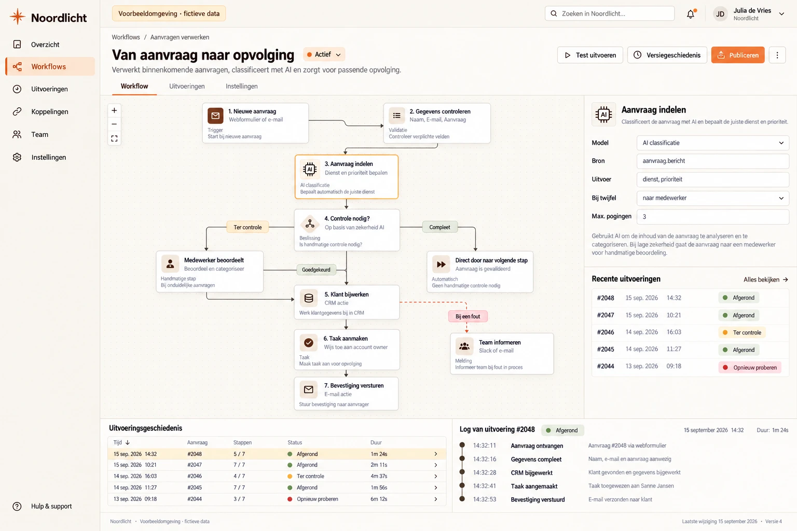Expand run #2048 row chevron
This screenshot has width=797, height=531.
coord(436,454)
